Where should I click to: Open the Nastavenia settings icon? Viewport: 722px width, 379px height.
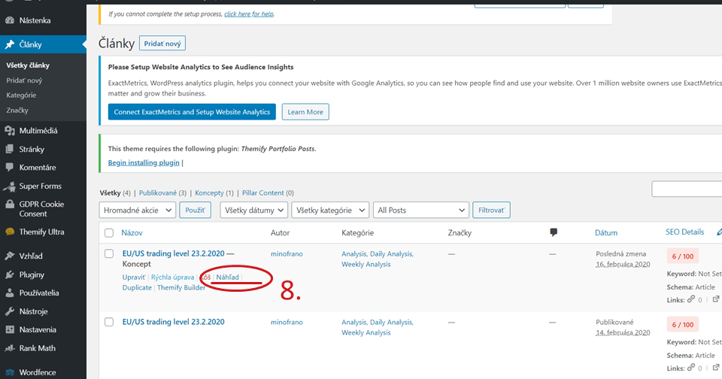10,329
